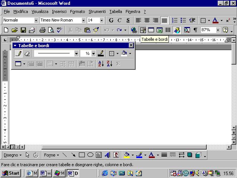The width and height of the screenshot is (237, 178).
Task: Toggle show paragraph marks ¶
Action: point(196,30)
